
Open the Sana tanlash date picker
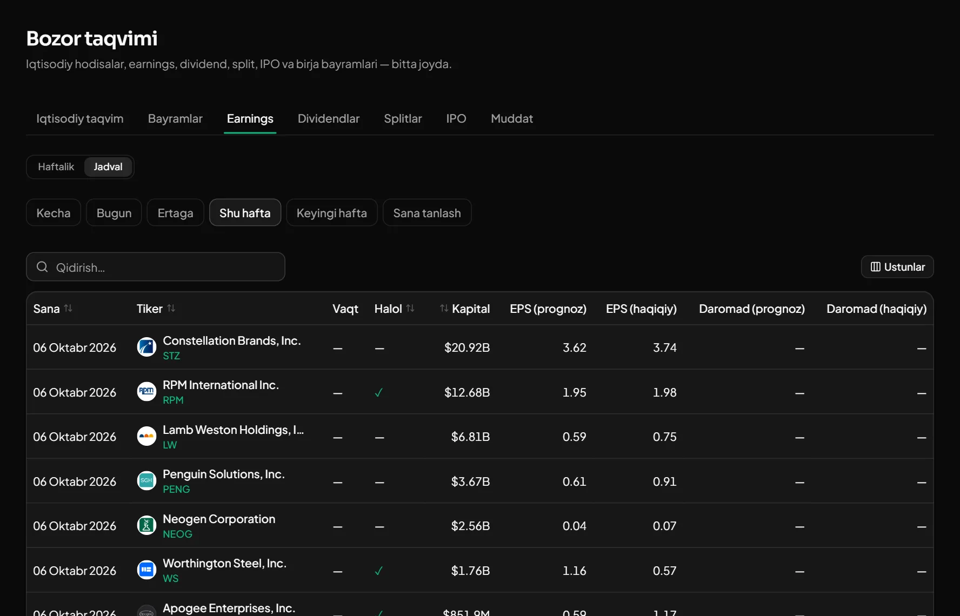coord(427,213)
